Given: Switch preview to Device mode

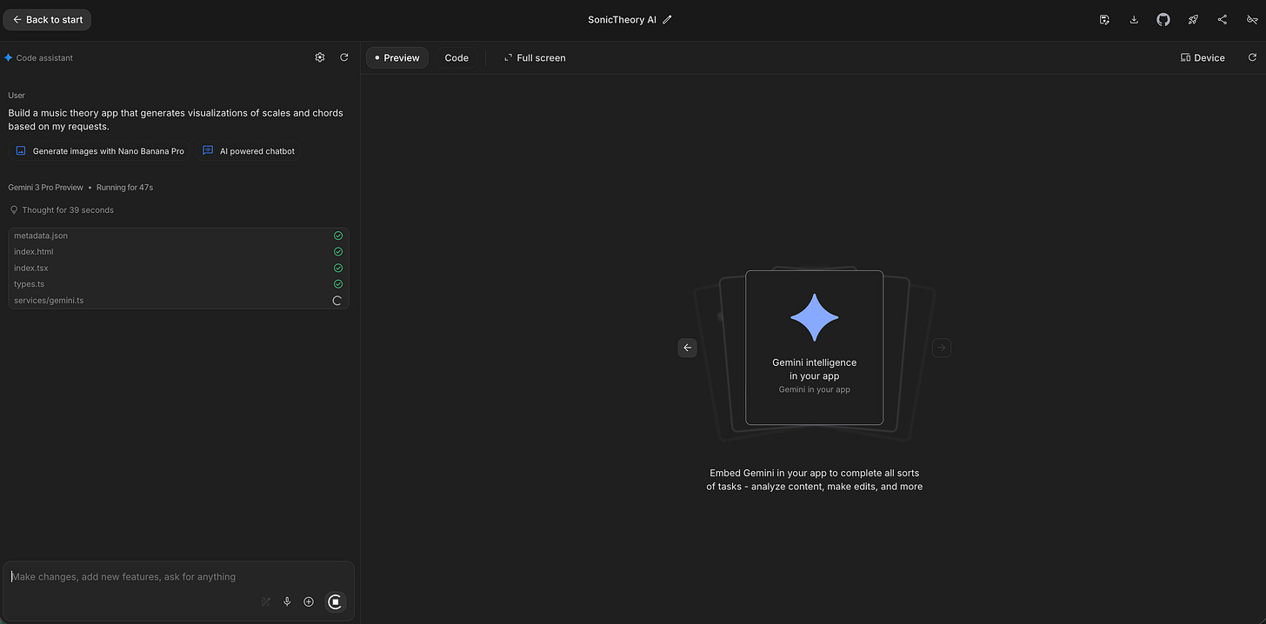Looking at the screenshot, I should click(x=1203, y=57).
